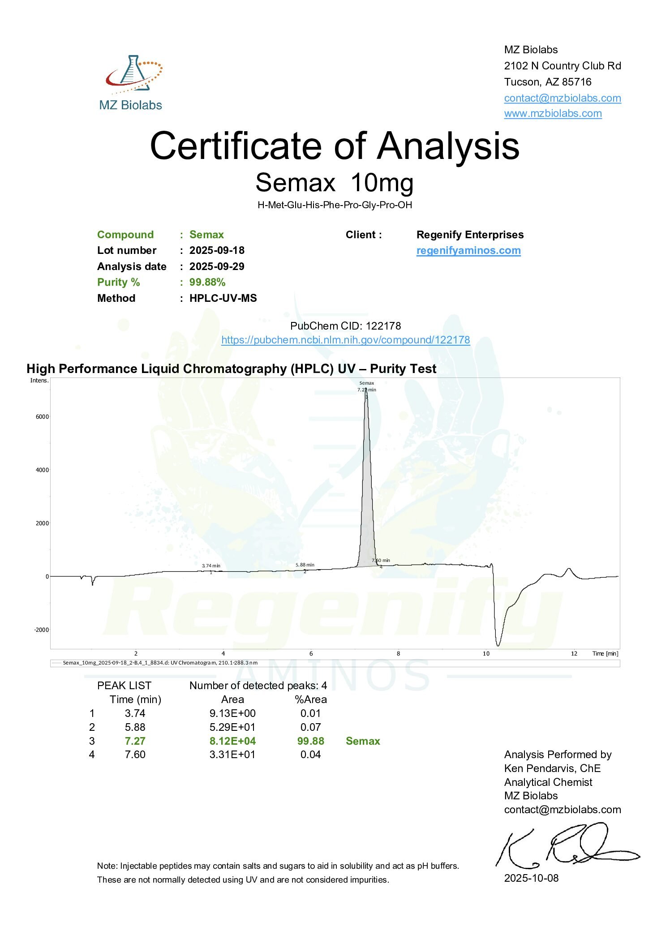
Task: Click the 3.74 min peak marker on chart
Action: (211, 566)
